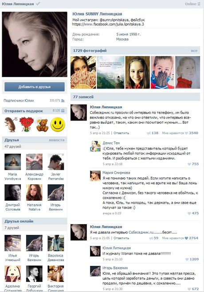
Task: Click все to view all photos
Action: 194,51
